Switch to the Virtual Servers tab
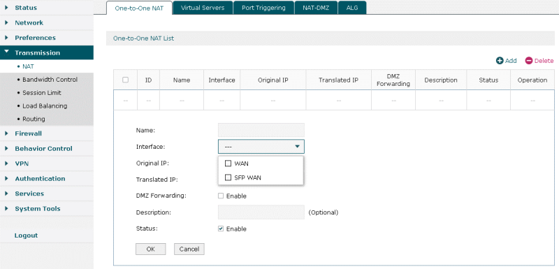 [203, 8]
